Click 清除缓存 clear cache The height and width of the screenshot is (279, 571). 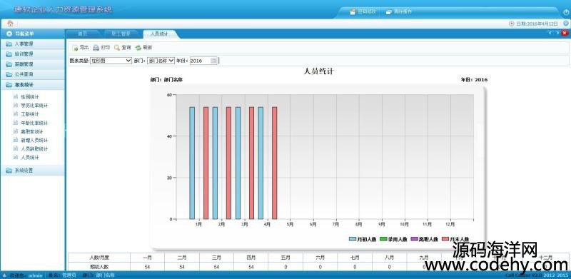click(399, 11)
